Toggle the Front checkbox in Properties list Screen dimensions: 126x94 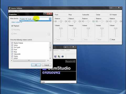(12, 50)
